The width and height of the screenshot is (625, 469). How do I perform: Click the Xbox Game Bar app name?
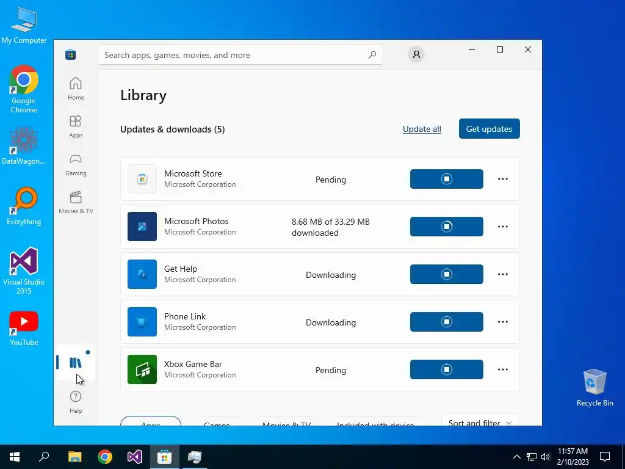coord(193,364)
